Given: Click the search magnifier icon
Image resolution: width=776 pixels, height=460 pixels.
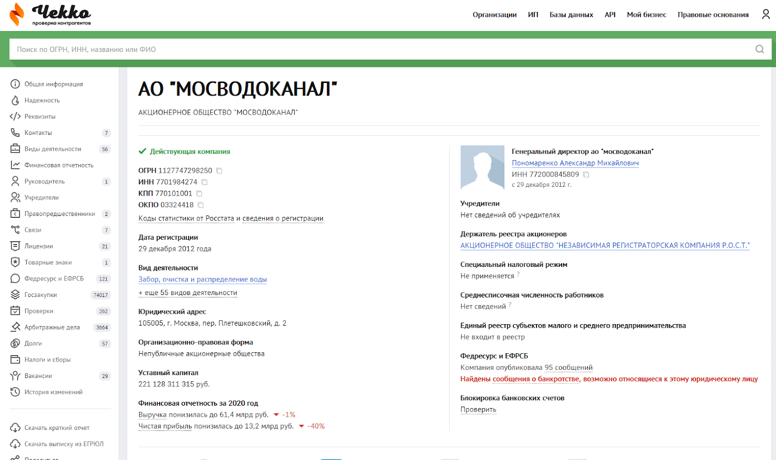Looking at the screenshot, I should pos(760,49).
